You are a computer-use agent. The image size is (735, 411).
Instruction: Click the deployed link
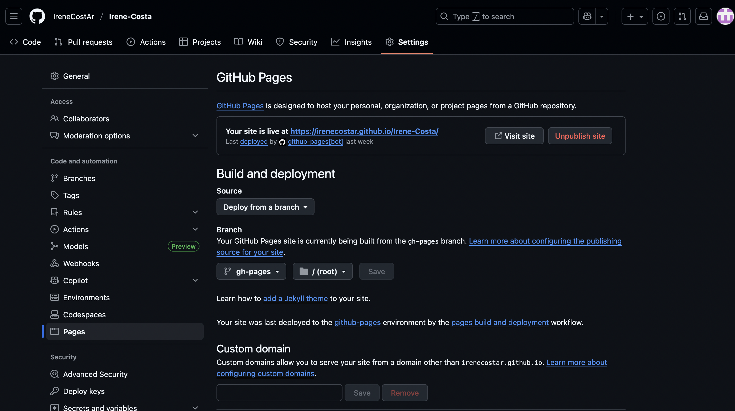point(254,141)
